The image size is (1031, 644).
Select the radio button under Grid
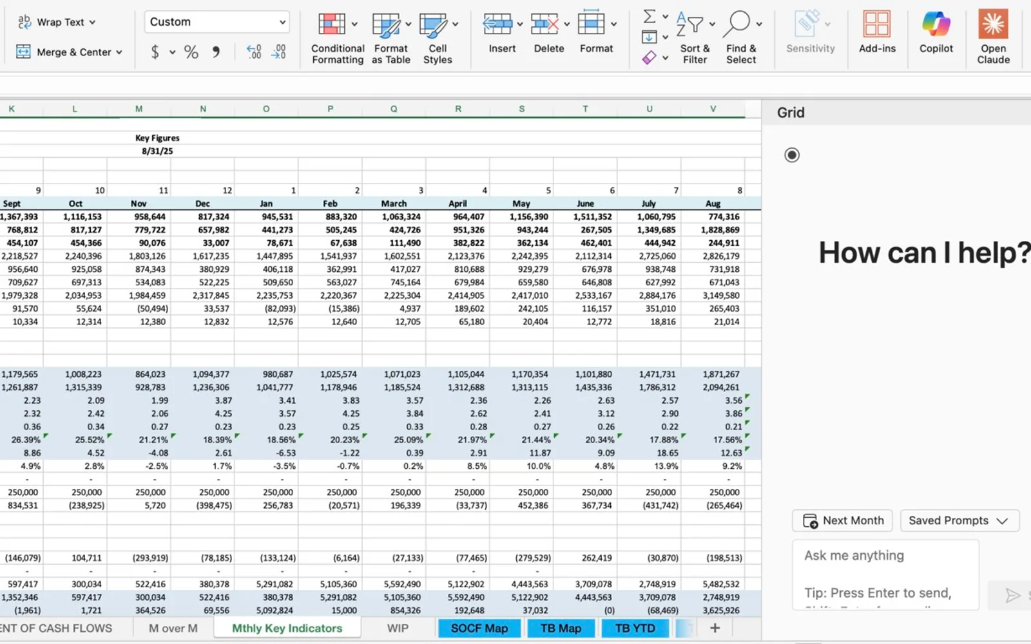pos(792,155)
